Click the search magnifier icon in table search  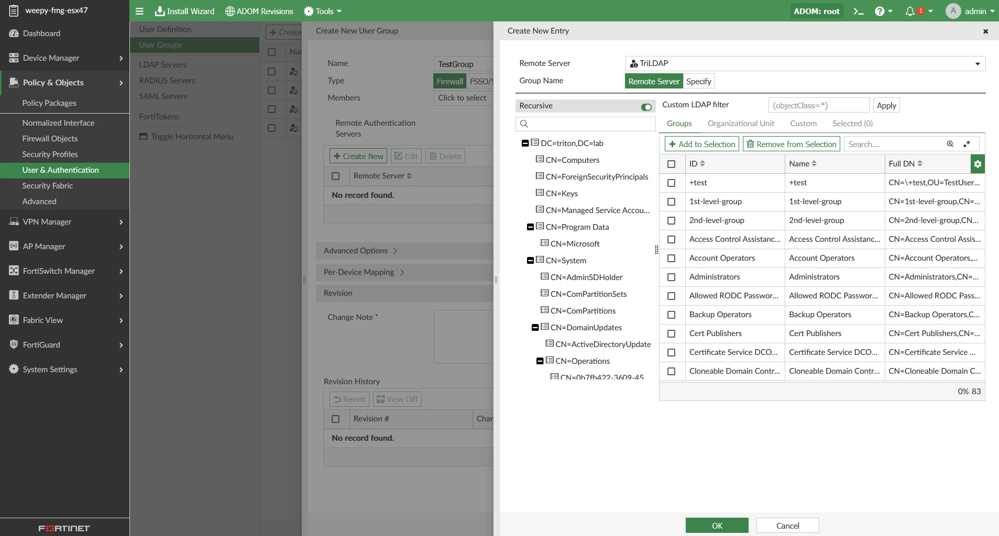tap(950, 144)
